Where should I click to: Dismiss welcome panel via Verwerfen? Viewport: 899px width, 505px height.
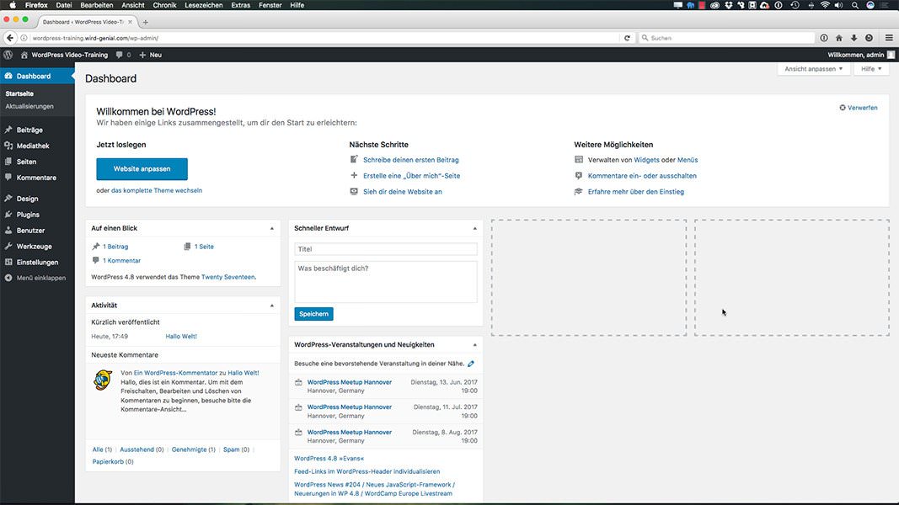[859, 108]
